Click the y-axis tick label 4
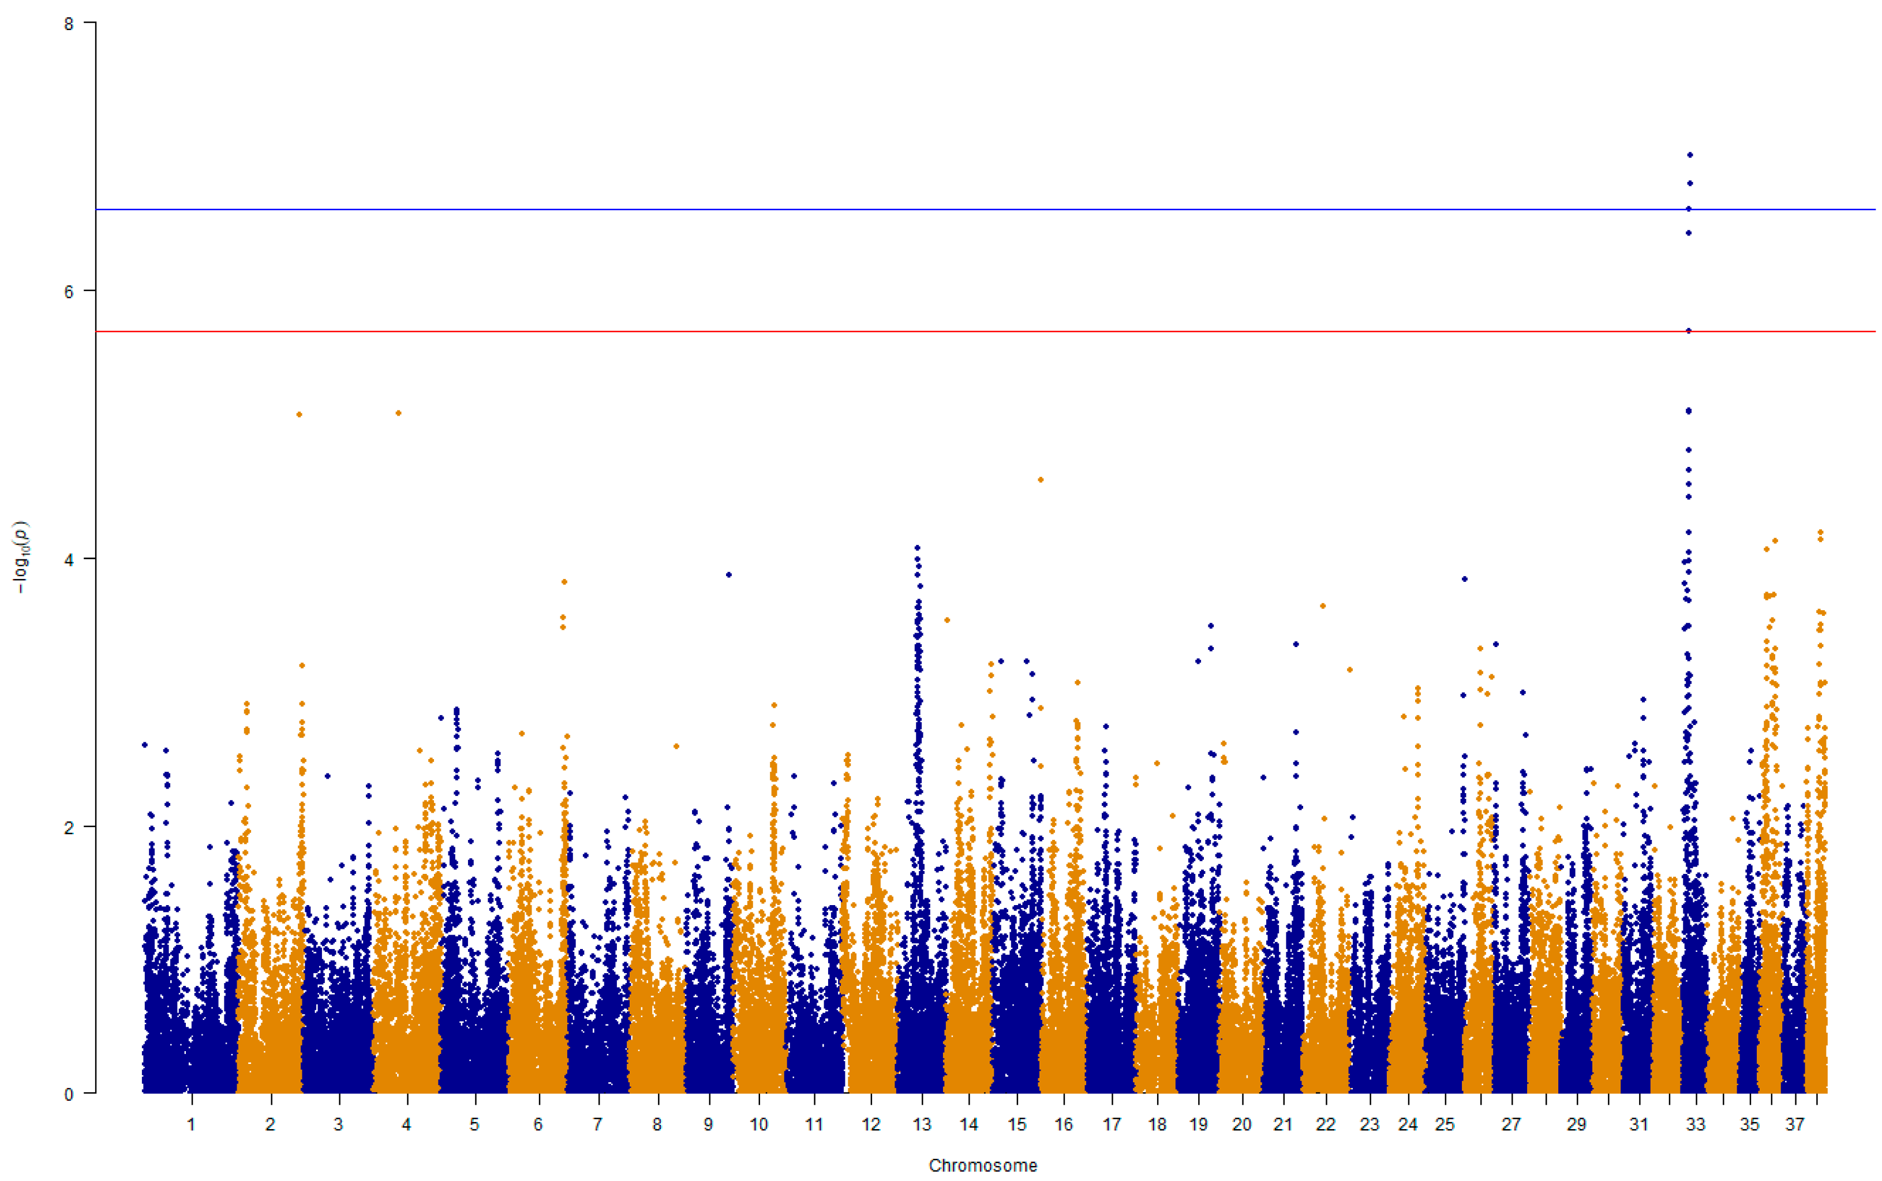This screenshot has width=1882, height=1181. coord(69,559)
